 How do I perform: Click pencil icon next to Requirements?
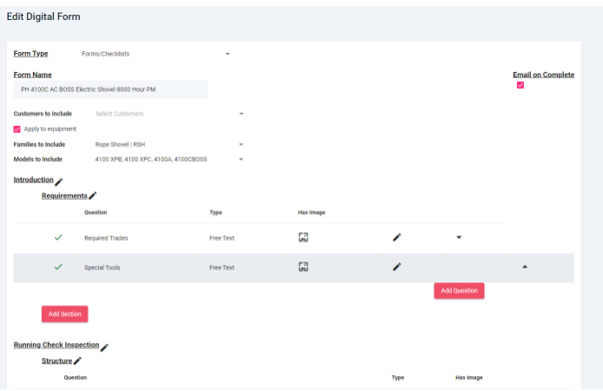pyautogui.click(x=93, y=197)
